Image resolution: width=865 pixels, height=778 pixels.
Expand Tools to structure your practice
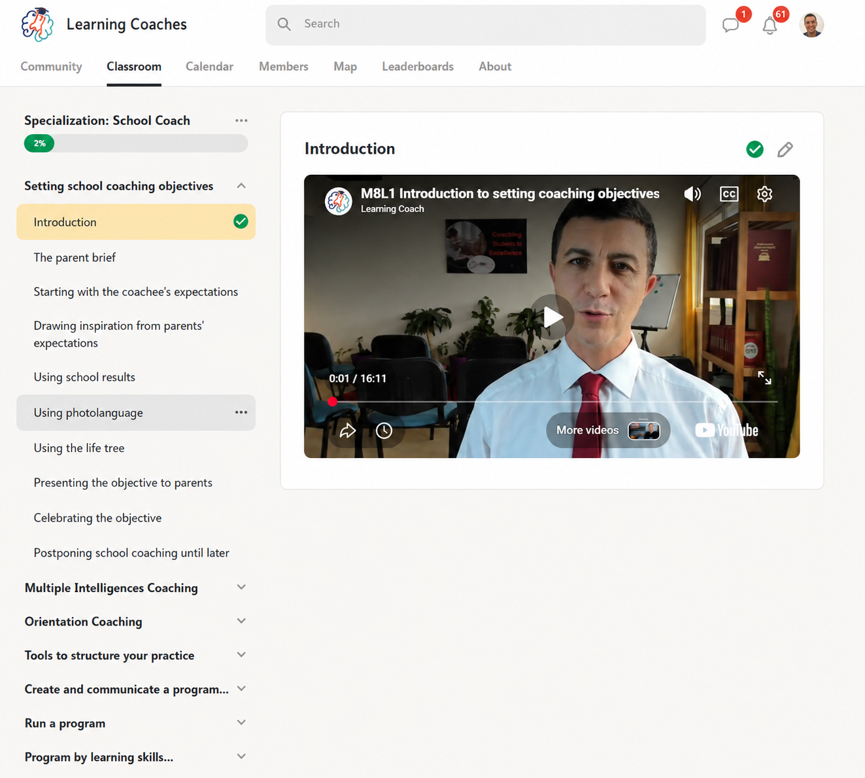(241, 655)
